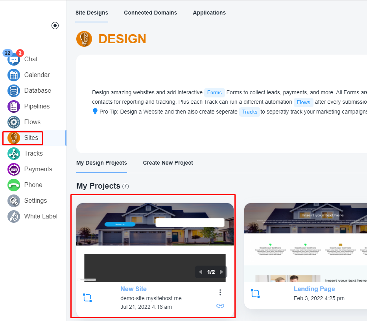Open three-dot menu on New Site card
The height and width of the screenshot is (321, 367).
pyautogui.click(x=220, y=292)
